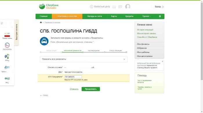Click the exit door icon
The image size is (203, 113).
point(163,7)
